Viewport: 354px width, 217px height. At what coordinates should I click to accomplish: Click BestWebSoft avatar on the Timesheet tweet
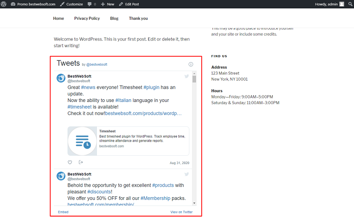pyautogui.click(x=61, y=78)
